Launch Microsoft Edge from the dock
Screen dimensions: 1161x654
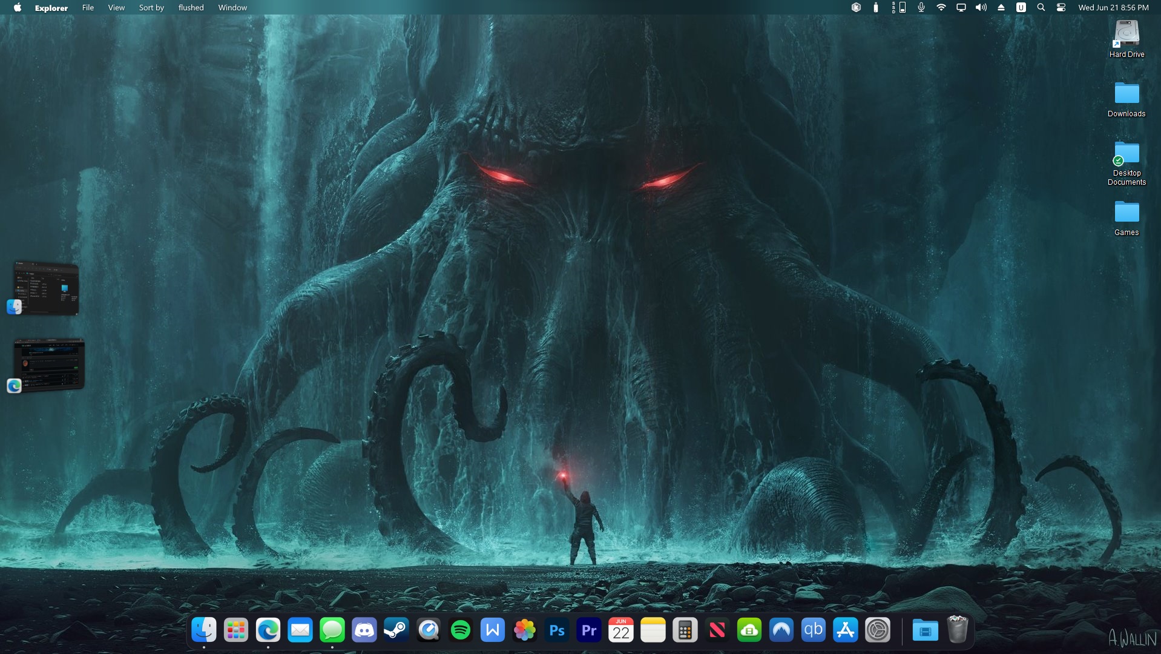coord(268,630)
